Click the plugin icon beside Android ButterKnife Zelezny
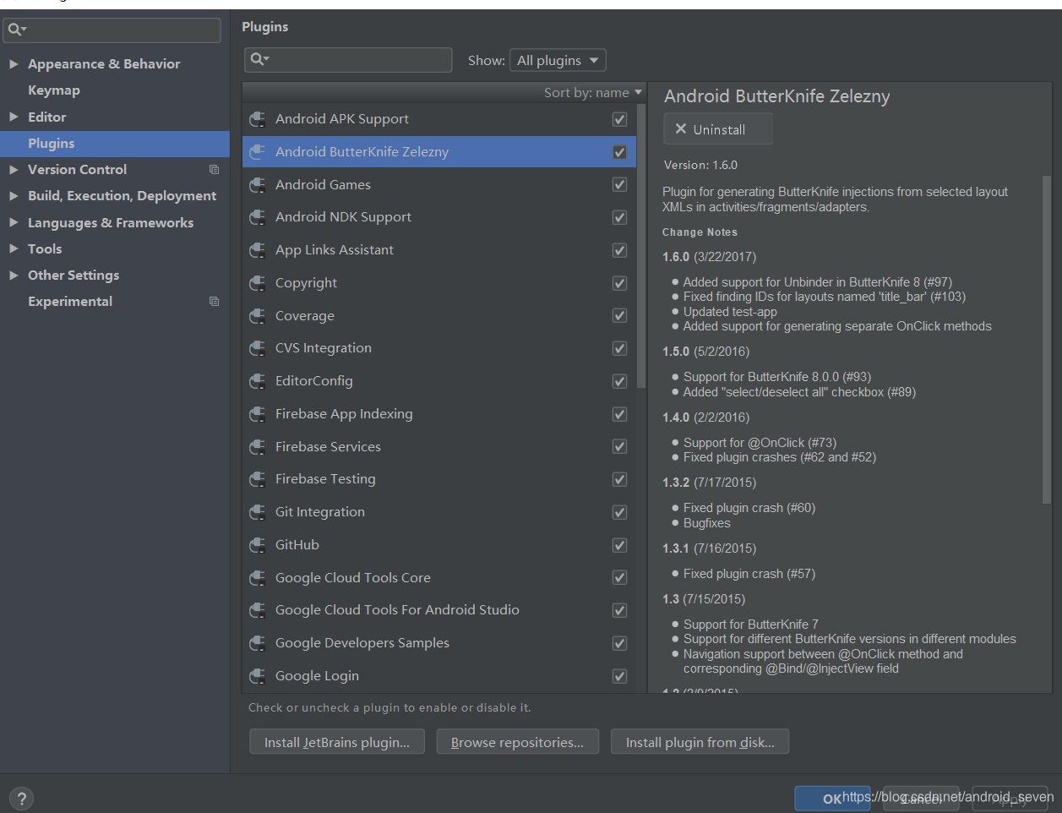The height and width of the screenshot is (813, 1062). point(258,152)
